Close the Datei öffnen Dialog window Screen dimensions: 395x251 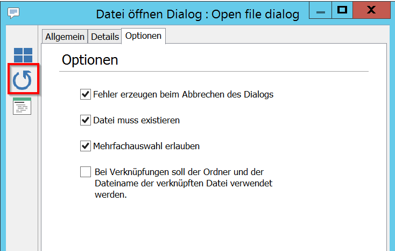click(x=371, y=11)
